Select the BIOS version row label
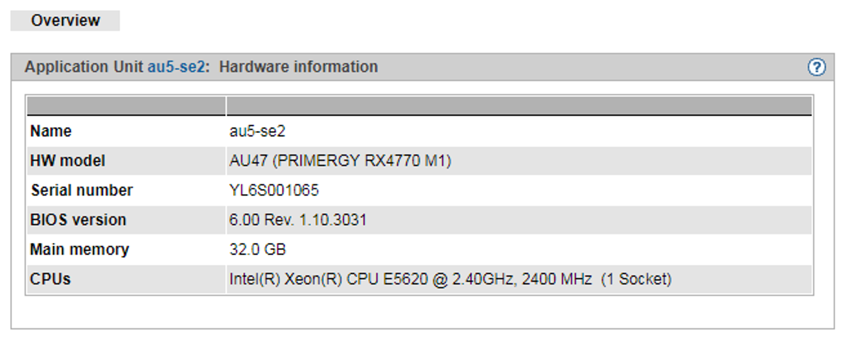 click(x=78, y=220)
